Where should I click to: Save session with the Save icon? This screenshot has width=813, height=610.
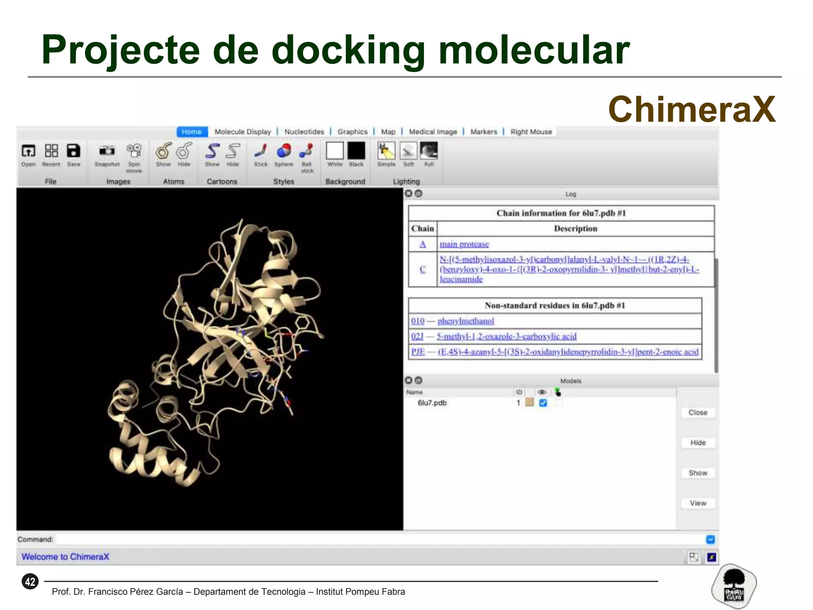pos(73,155)
